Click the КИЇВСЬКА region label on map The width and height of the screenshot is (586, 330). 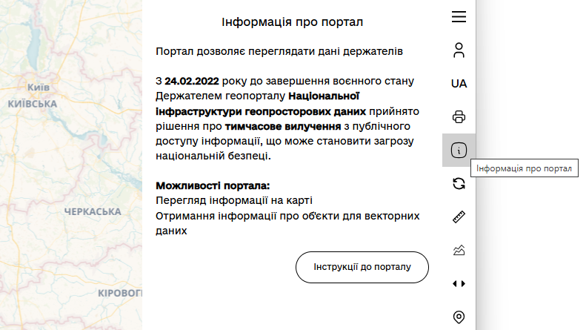click(x=32, y=104)
